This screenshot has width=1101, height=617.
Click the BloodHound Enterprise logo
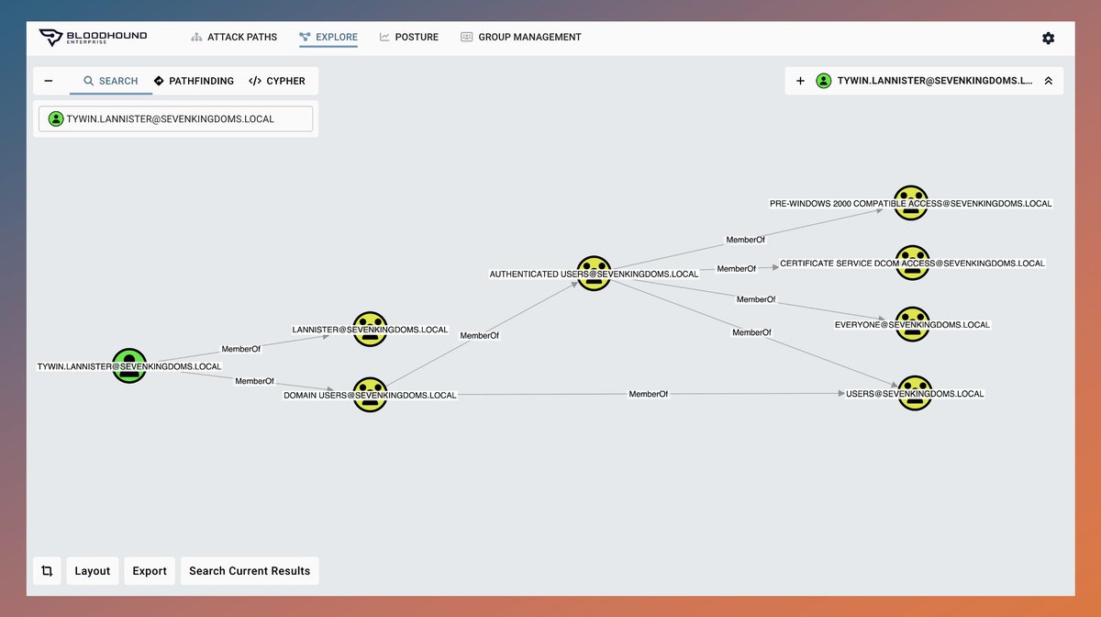click(x=93, y=38)
